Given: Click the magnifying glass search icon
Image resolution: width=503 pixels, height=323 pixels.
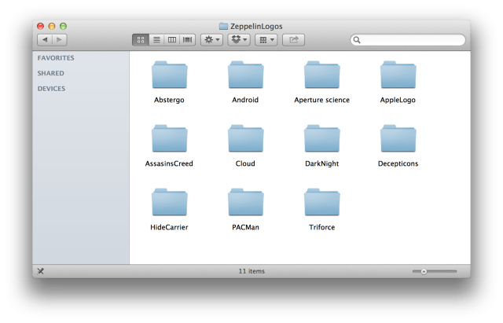Looking at the screenshot, I should tap(357, 40).
